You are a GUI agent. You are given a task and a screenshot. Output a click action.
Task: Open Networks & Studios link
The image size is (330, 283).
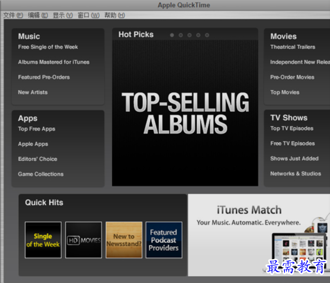[296, 174]
